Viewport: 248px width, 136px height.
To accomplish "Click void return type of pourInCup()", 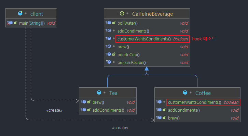I will [184, 55].
